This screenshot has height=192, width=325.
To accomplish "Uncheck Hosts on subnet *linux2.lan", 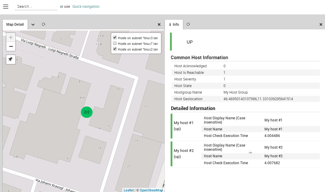I will tap(115, 49).
